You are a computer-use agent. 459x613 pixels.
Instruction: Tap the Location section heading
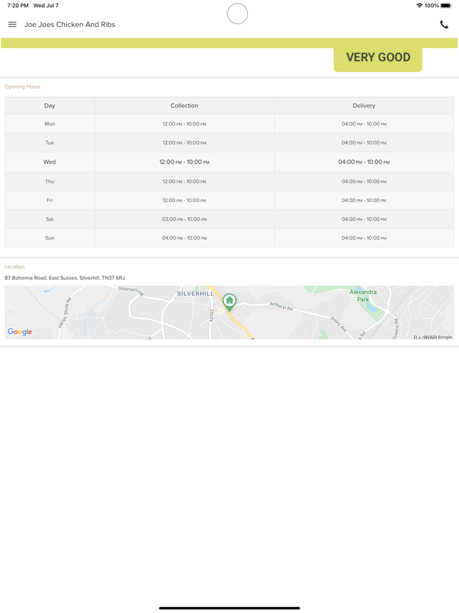coord(14,267)
